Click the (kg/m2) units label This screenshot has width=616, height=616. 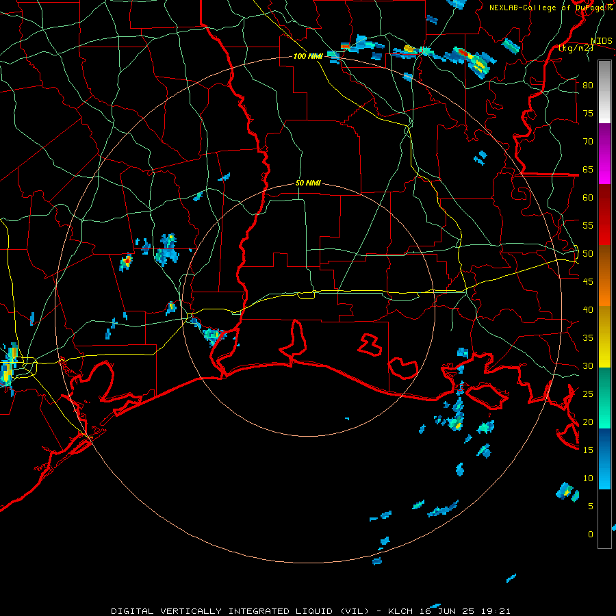click(576, 48)
